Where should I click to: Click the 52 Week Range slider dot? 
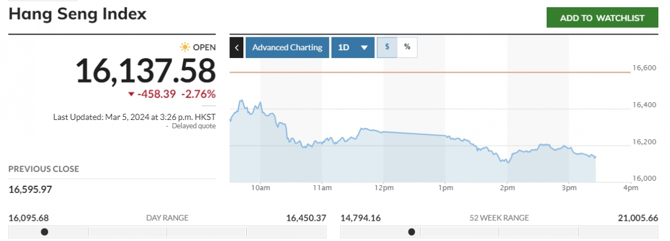(x=411, y=232)
